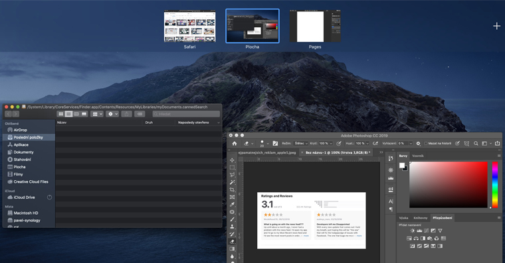Select the Brush tool in toolbox
The height and width of the screenshot is (263, 505).
click(232, 219)
